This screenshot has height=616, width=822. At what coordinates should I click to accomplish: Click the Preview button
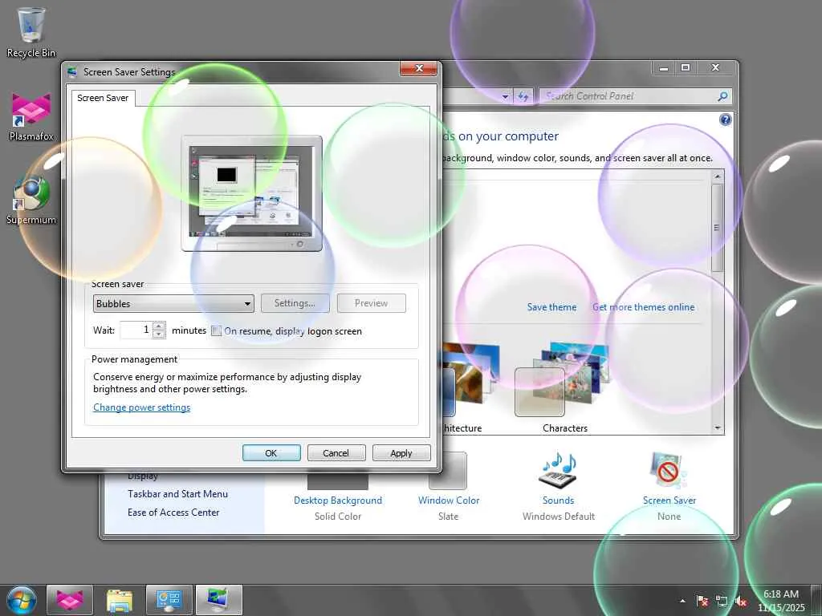click(x=371, y=303)
